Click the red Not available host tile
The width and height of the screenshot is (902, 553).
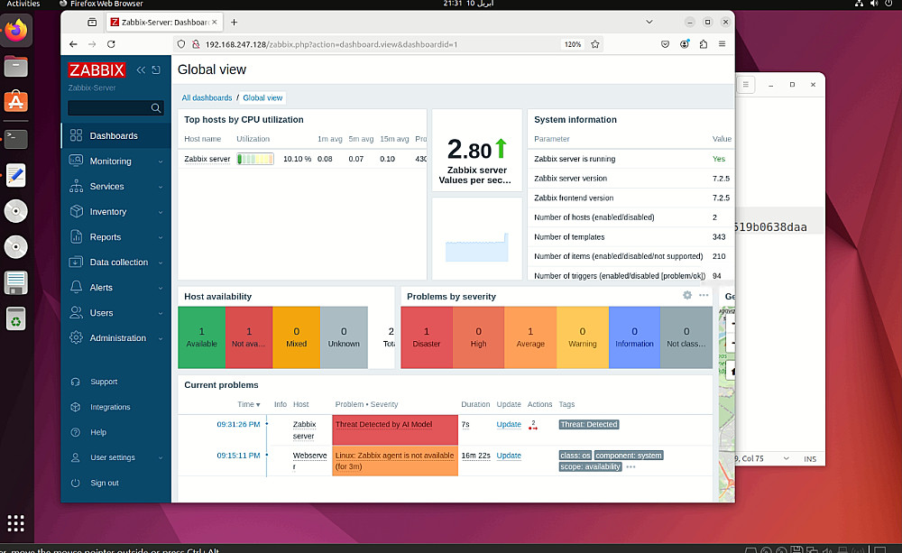pos(249,337)
